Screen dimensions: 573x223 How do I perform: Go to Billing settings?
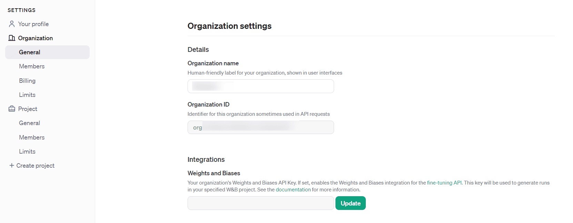(x=27, y=81)
